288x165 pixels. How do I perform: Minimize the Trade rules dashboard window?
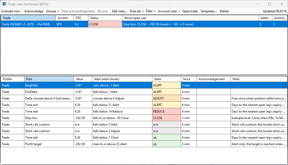click(x=258, y=4)
